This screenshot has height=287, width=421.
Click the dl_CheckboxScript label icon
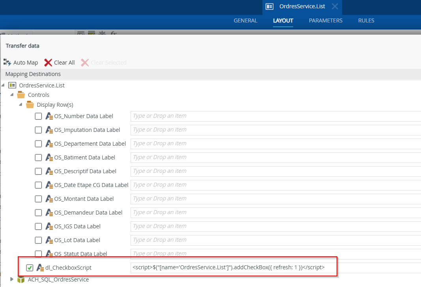point(40,268)
